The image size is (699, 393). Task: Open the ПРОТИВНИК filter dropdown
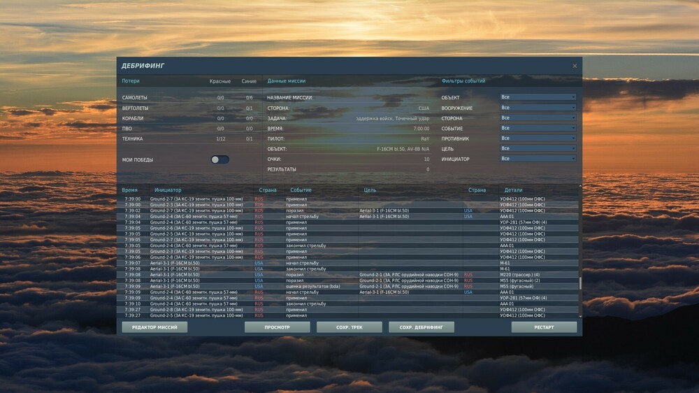click(x=538, y=138)
